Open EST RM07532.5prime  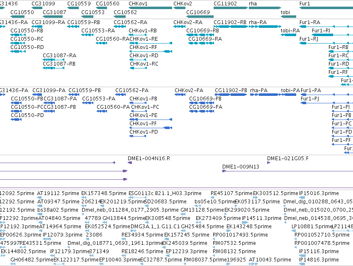[234, 244]
